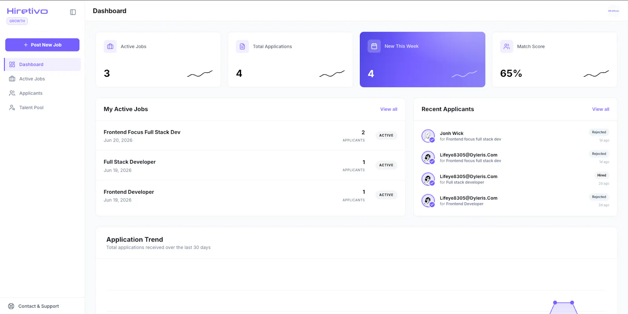This screenshot has width=628, height=314.
Task: Click the avatar for the Full stack developer applicant
Action: tap(428, 179)
